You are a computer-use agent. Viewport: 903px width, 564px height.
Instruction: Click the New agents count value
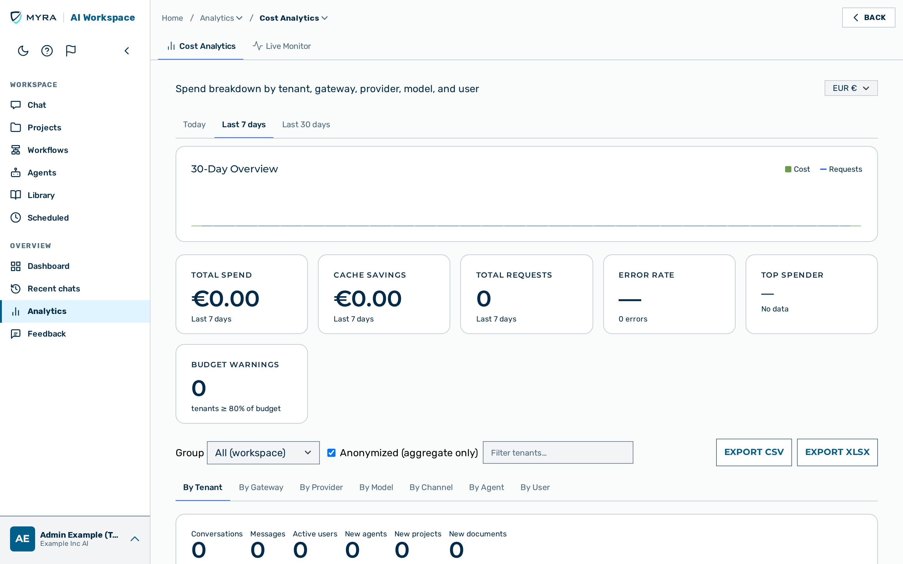tap(353, 550)
